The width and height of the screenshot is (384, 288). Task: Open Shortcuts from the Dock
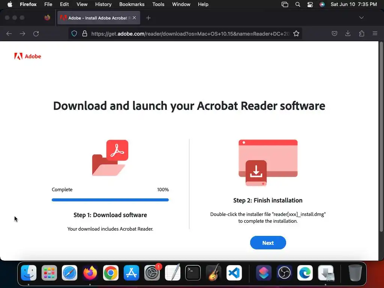pos(264,273)
